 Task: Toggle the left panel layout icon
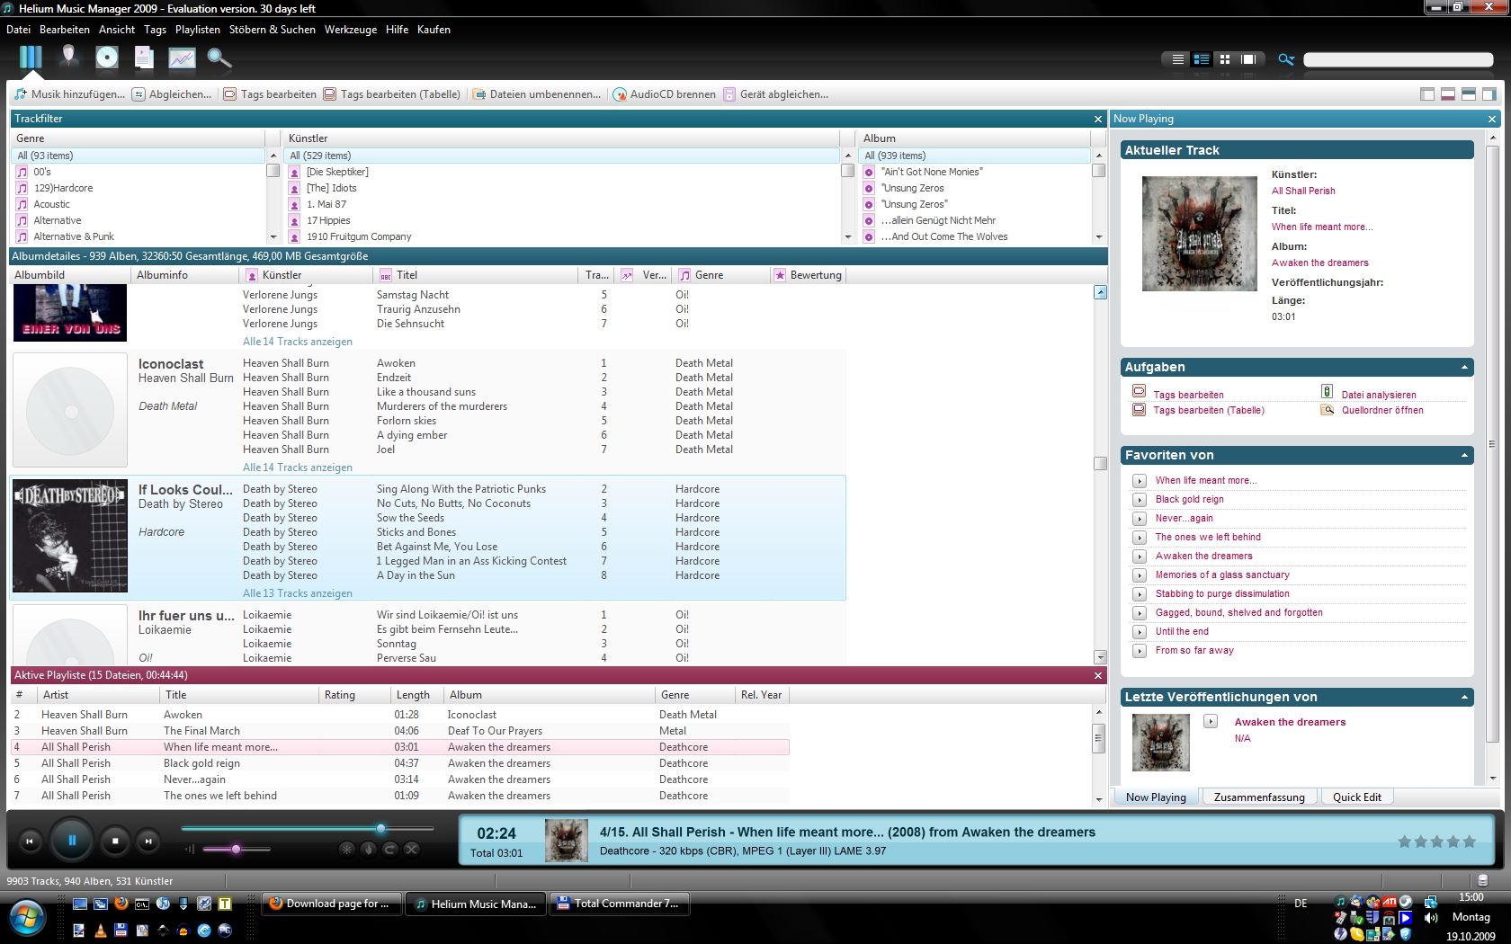(1427, 94)
